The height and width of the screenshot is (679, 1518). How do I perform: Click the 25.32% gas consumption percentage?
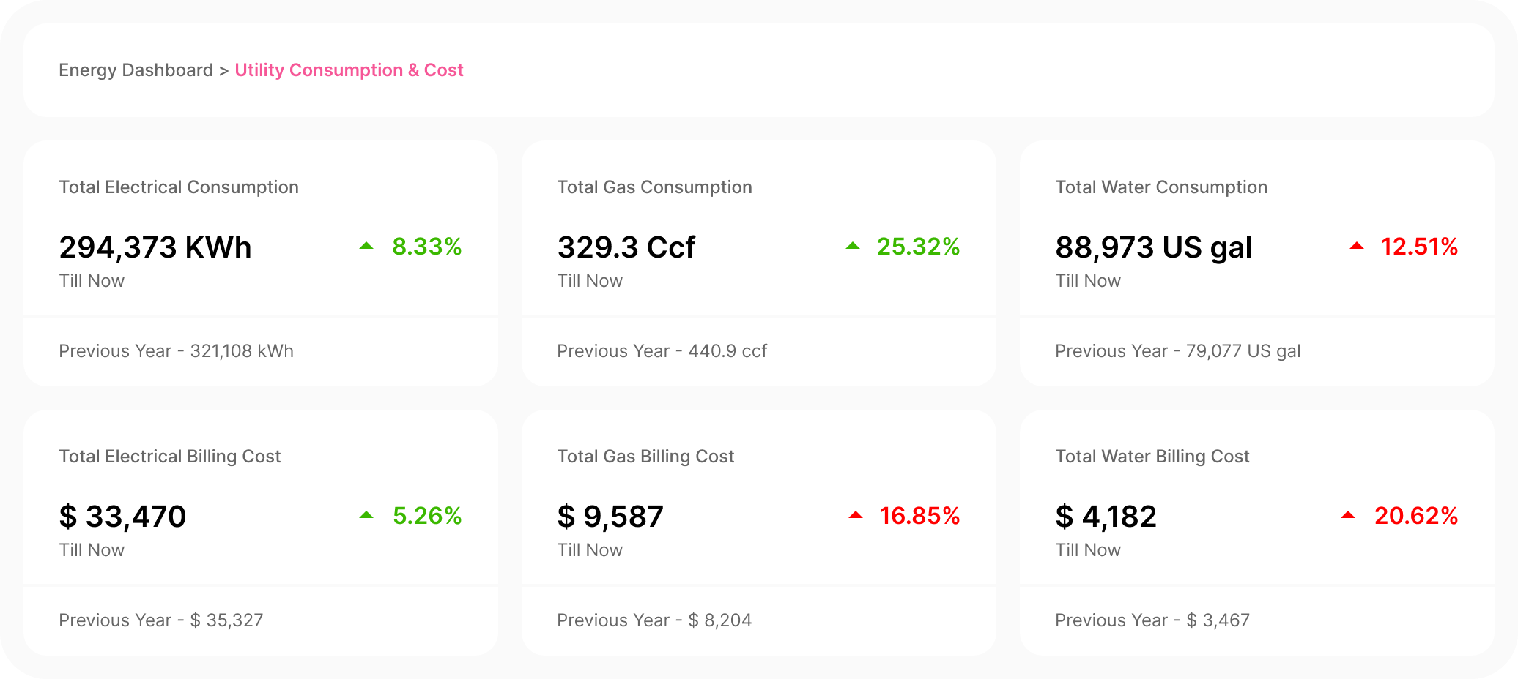pos(918,247)
